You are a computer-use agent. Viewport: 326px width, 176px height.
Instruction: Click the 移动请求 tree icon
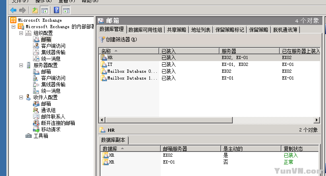click(36, 129)
